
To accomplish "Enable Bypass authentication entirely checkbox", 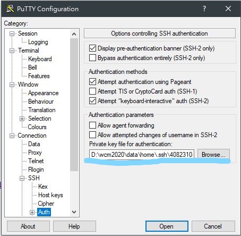I will pyautogui.click(x=92, y=58).
